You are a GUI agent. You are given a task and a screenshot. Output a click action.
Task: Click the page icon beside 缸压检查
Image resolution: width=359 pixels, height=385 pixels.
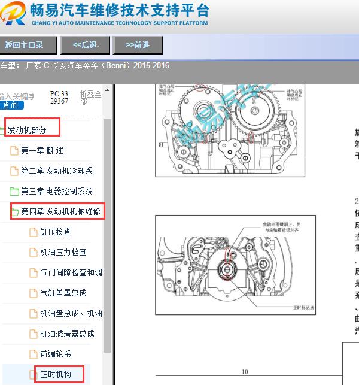pos(33,232)
